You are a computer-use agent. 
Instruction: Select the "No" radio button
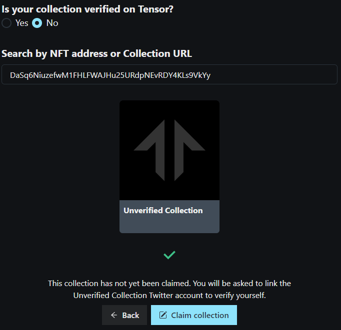[37, 23]
